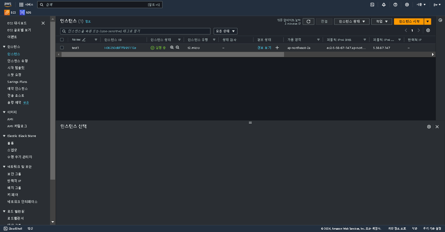Open the CloudShell terminal icon in top bar

[x=372, y=5]
